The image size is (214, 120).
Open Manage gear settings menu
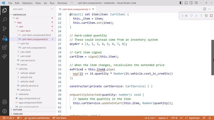coord(4,111)
